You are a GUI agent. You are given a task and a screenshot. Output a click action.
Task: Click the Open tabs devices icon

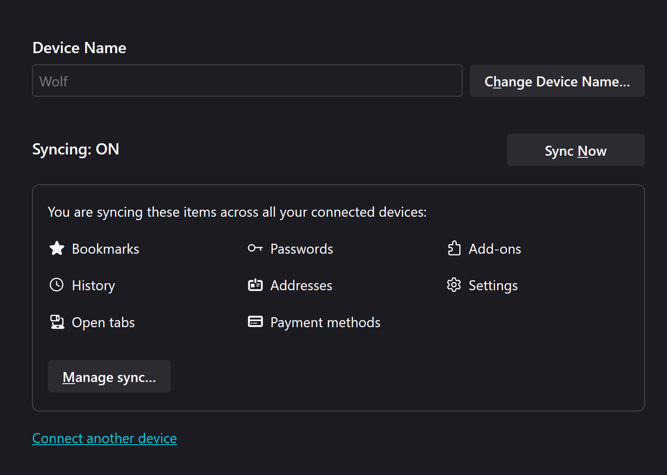(x=57, y=322)
